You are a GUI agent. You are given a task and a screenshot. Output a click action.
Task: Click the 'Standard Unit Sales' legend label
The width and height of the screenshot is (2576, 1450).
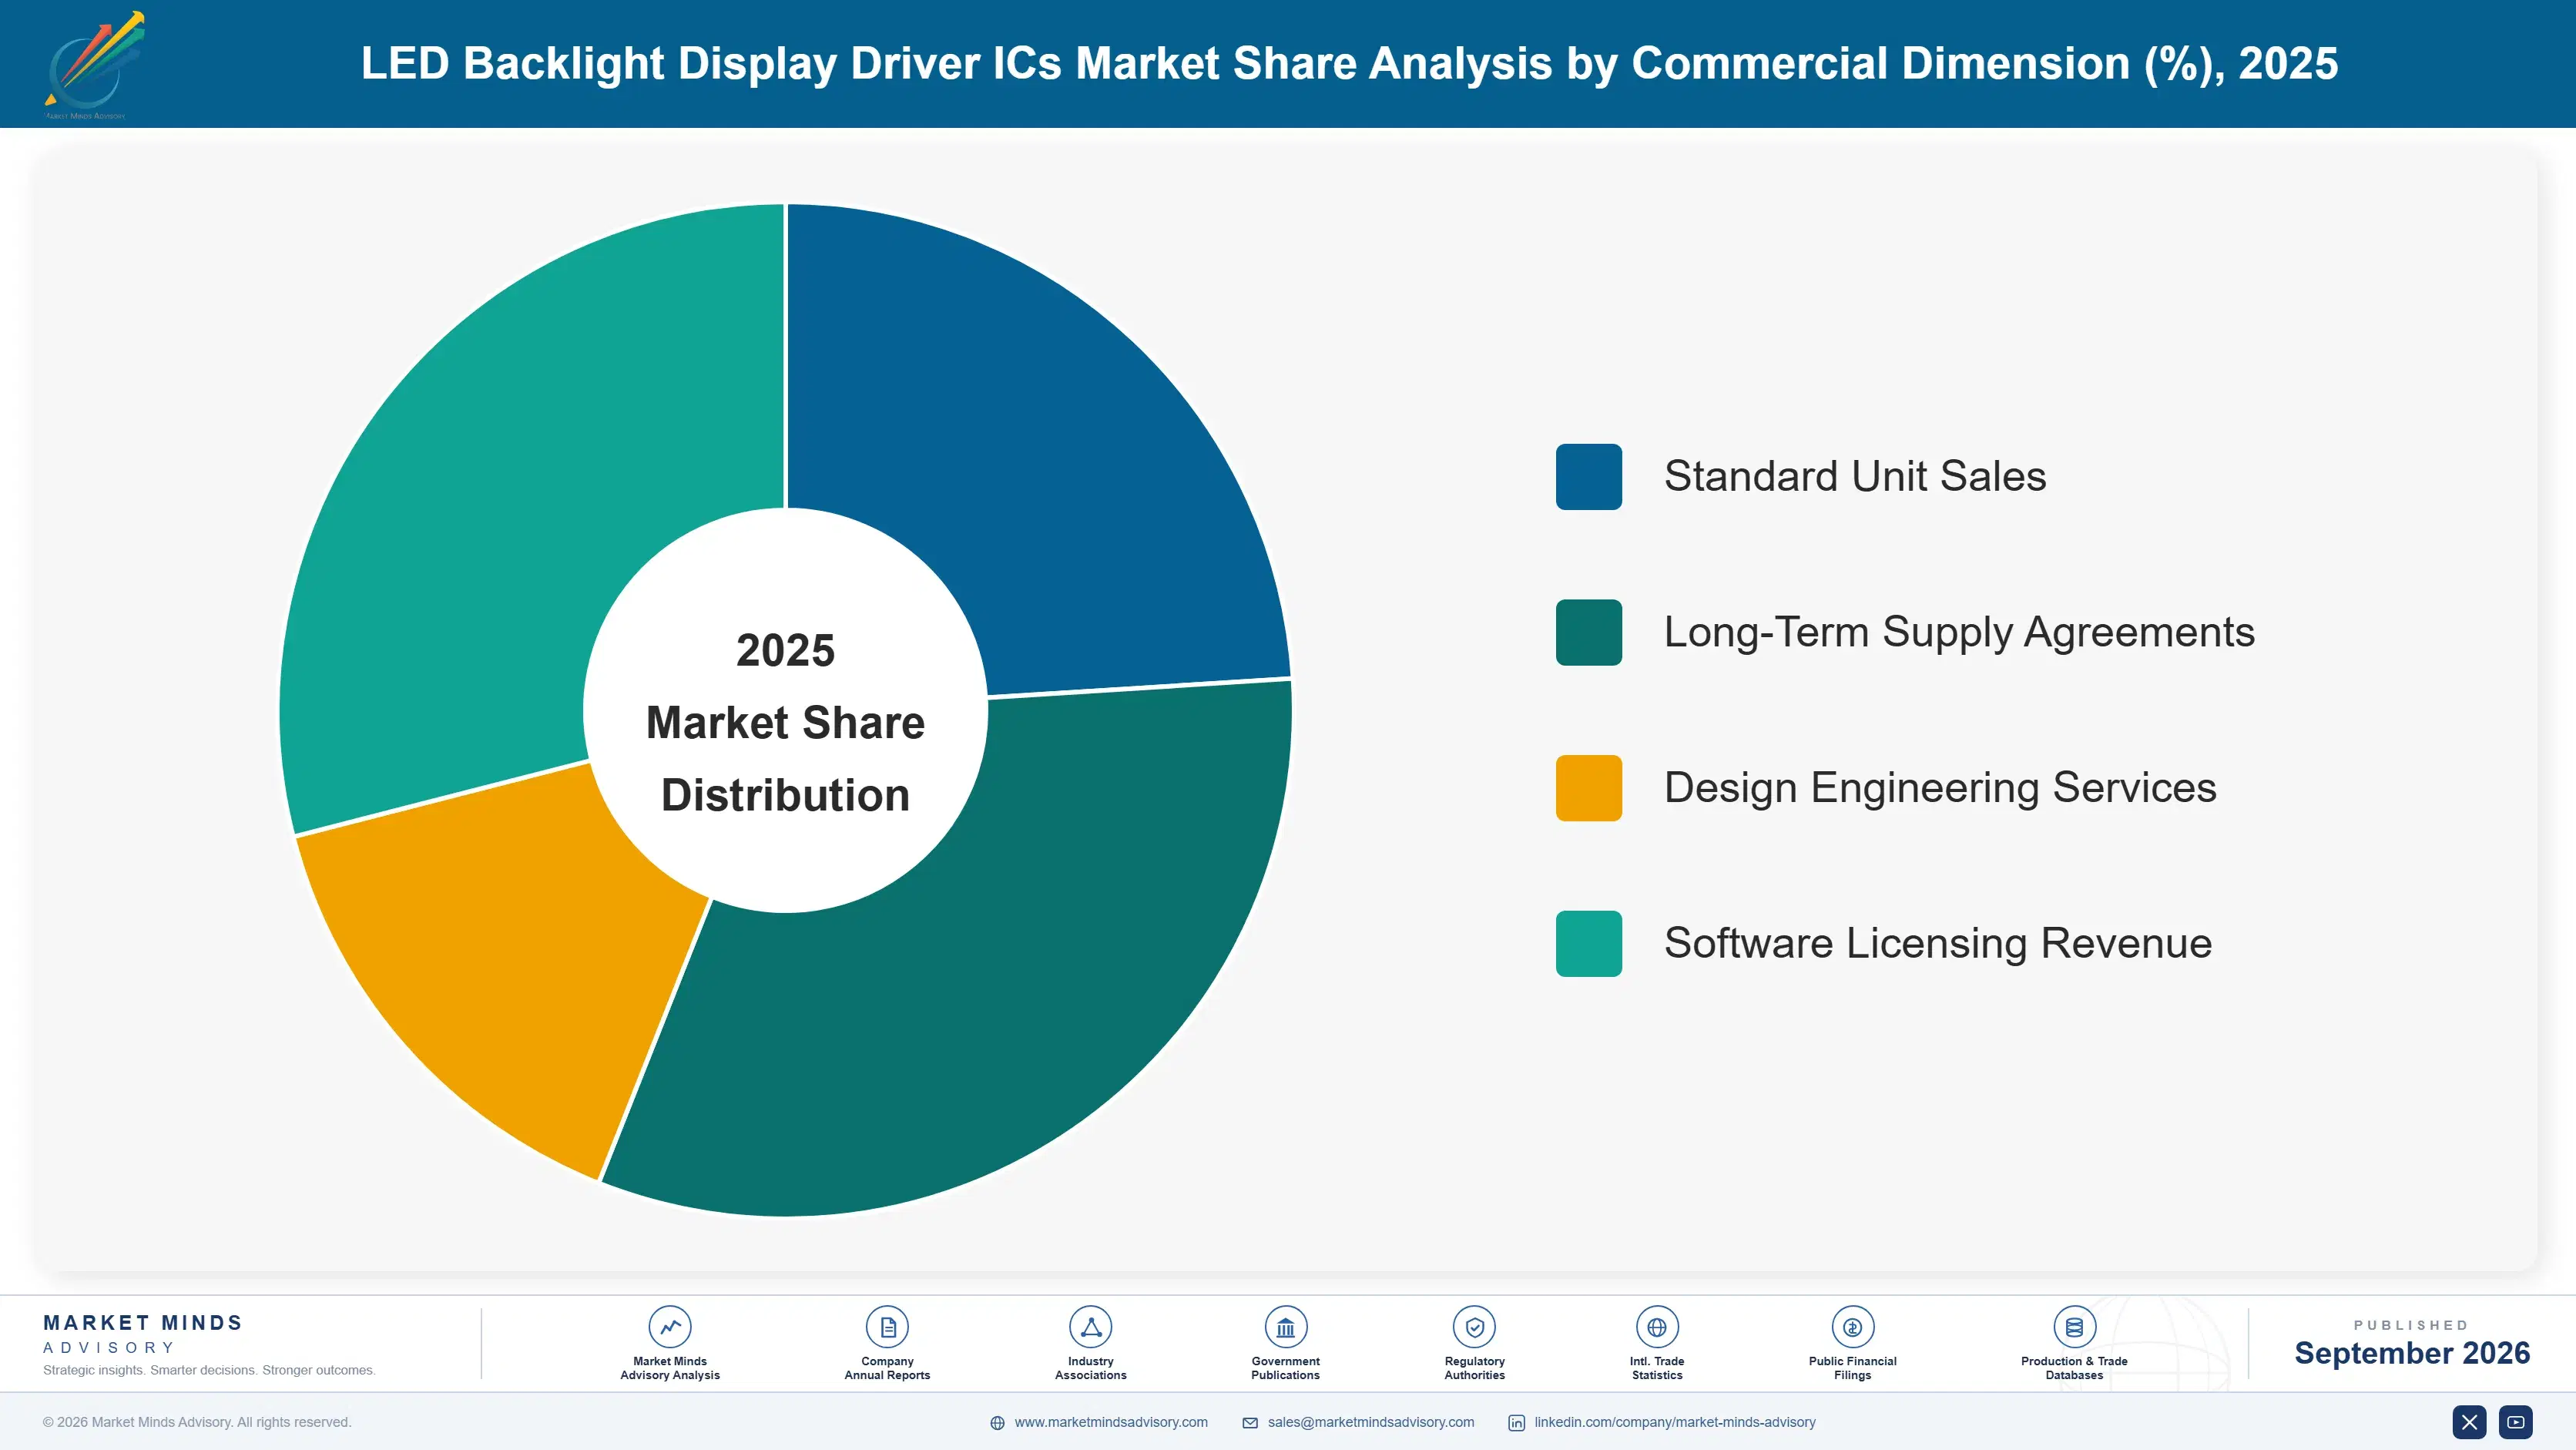tap(1855, 476)
